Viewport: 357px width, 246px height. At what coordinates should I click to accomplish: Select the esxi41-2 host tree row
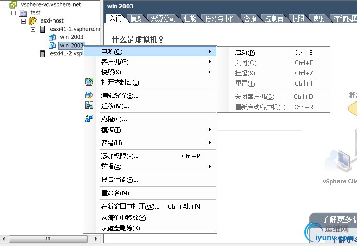66,54
